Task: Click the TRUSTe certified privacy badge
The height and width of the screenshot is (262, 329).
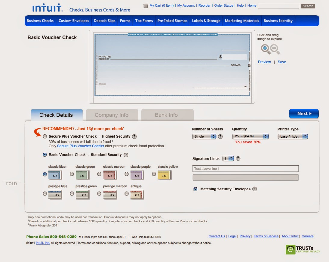Action: [x=303, y=249]
